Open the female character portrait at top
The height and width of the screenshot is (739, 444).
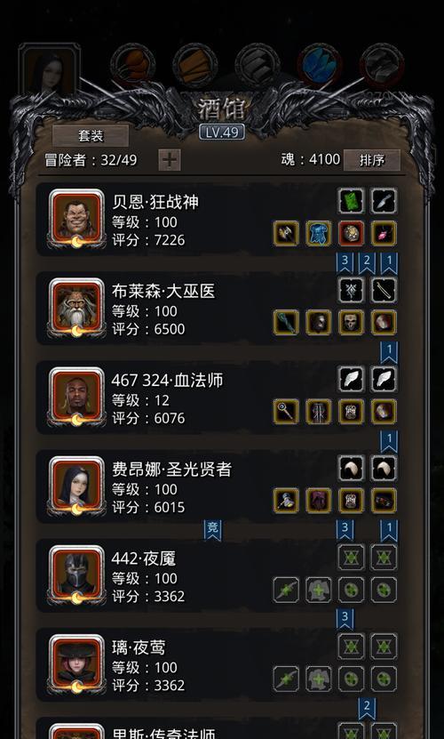coord(50,69)
